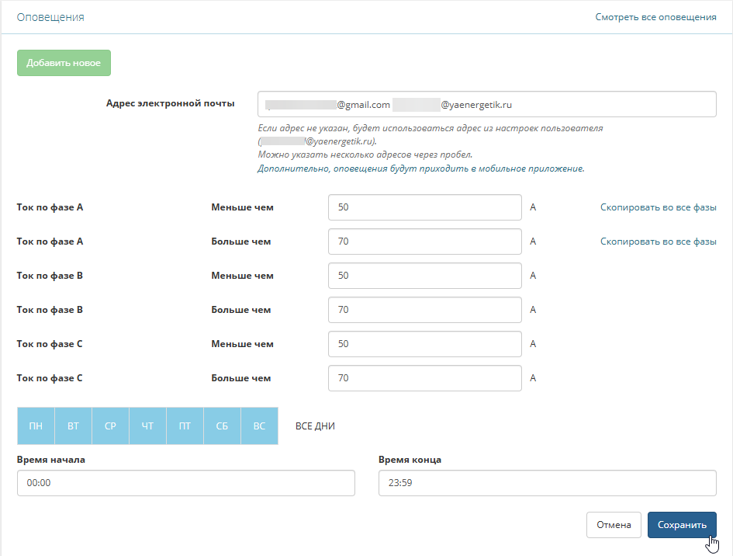
Task: Toggle the ВС (Sunday) day button
Action: point(259,426)
